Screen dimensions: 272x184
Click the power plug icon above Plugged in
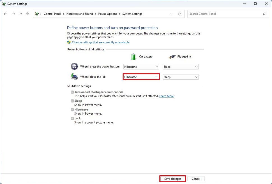point(172,56)
